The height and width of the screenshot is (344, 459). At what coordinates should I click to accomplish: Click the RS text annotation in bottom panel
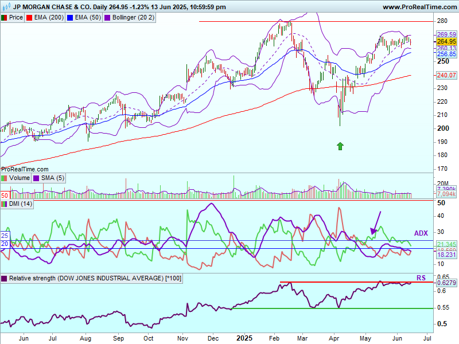coord(421,278)
